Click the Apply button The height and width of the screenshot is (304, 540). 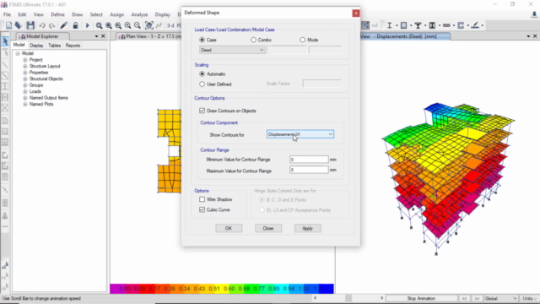307,228
